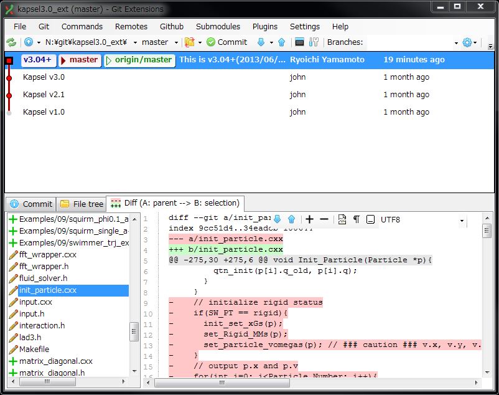Open the Git bash console icon

coord(299,42)
